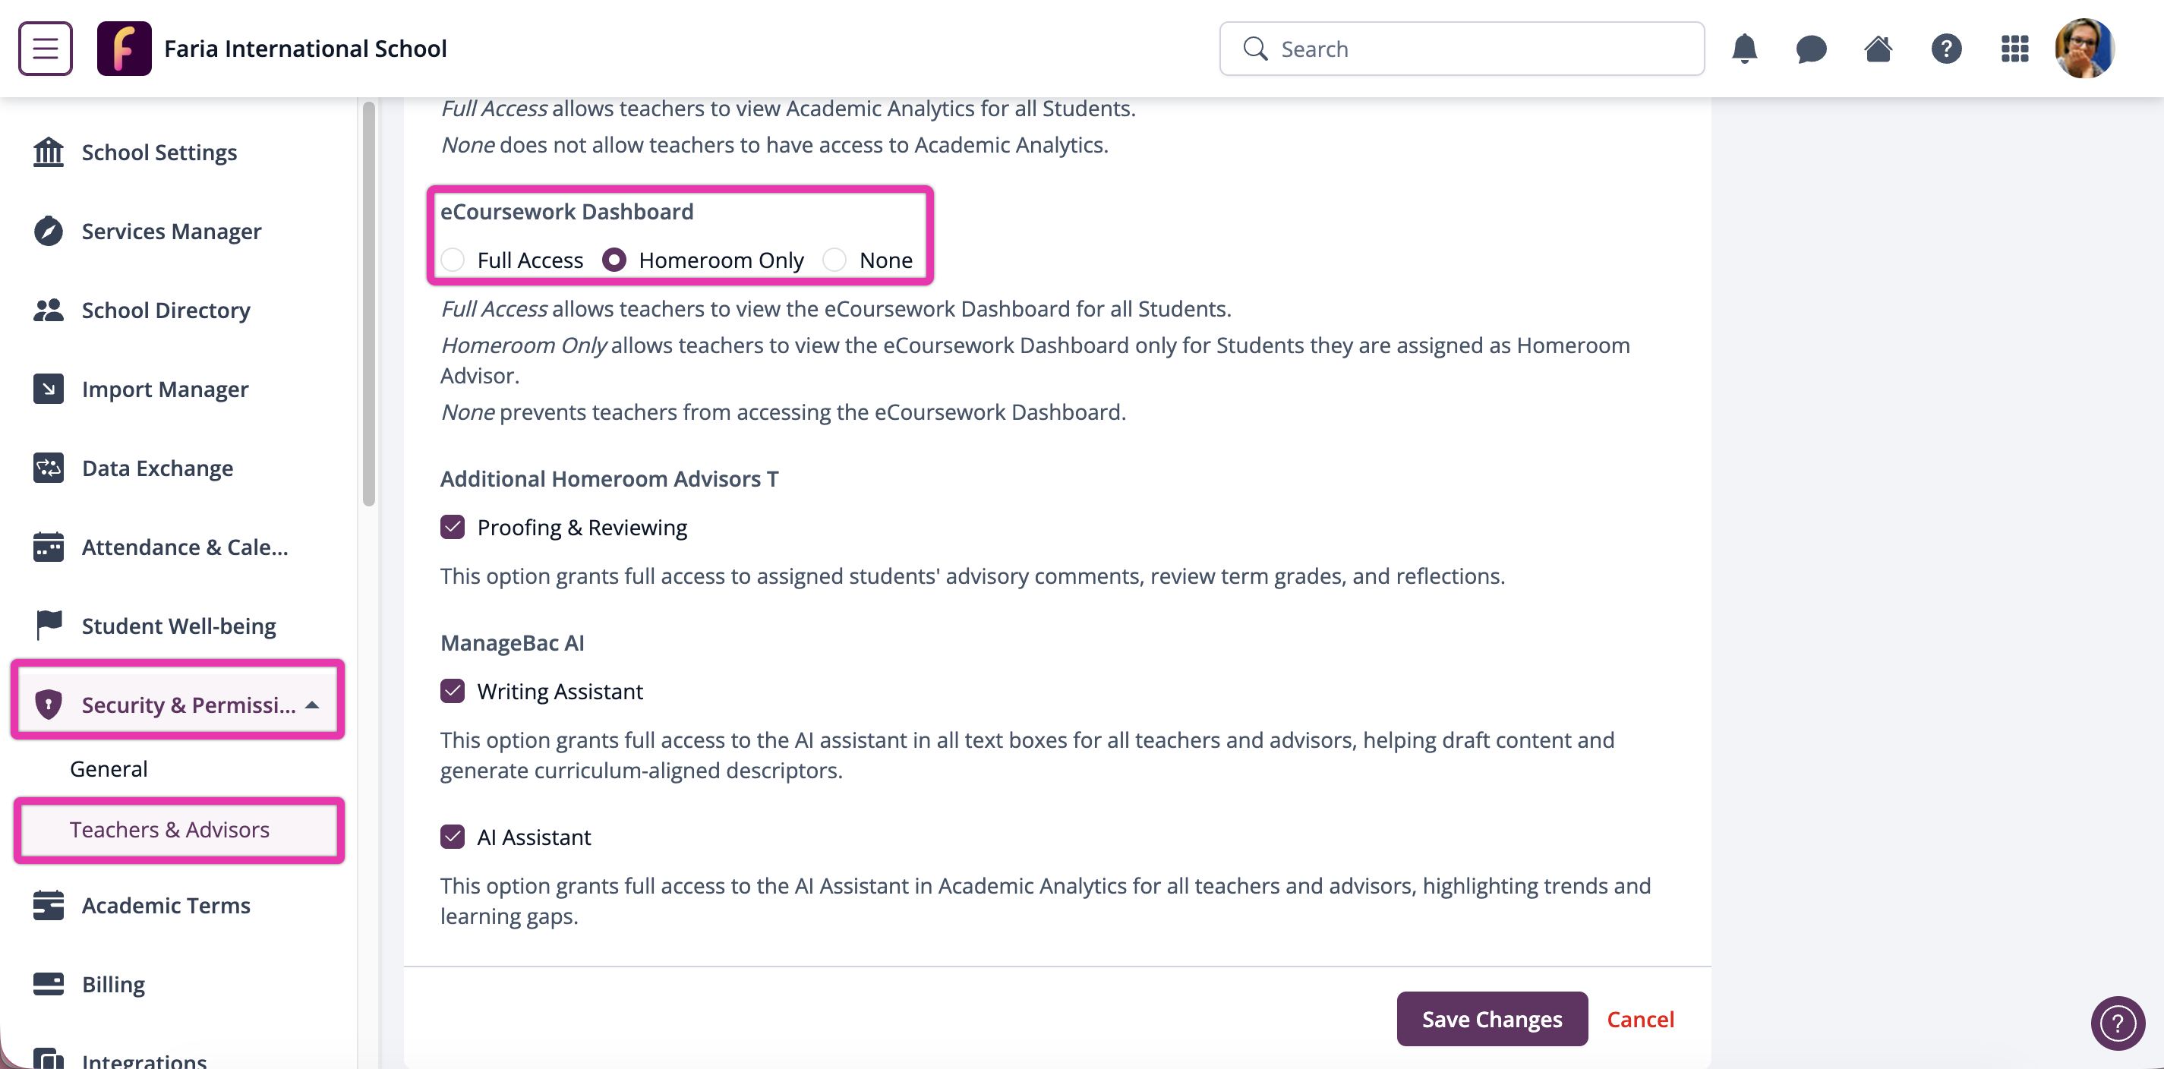Click the help question mark in header
Image resolution: width=2164 pixels, height=1069 pixels.
click(x=1946, y=49)
